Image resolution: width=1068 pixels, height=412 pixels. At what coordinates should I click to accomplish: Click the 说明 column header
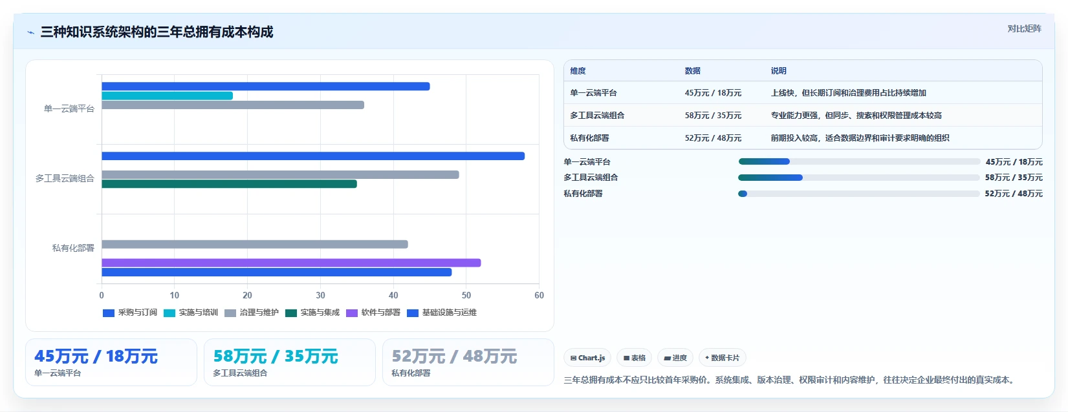(778, 71)
